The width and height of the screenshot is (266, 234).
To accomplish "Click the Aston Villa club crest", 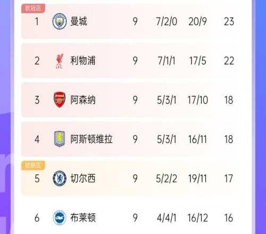I will (60, 139).
